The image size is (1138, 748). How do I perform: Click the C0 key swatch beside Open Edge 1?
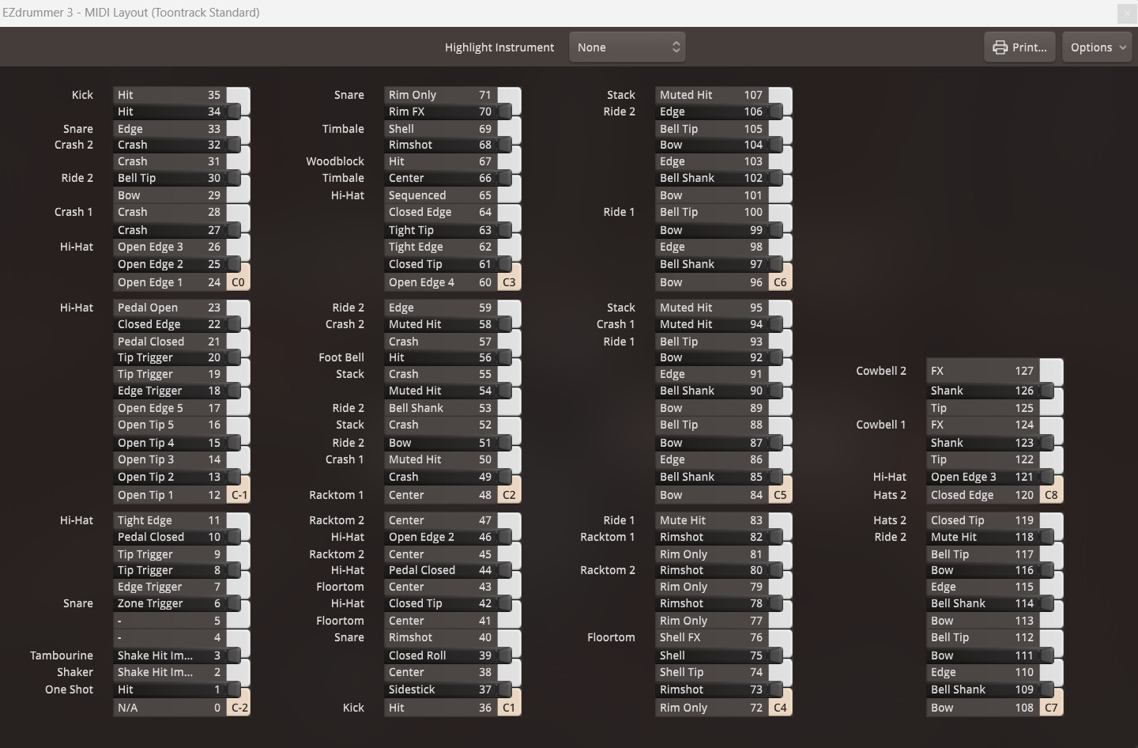(x=238, y=281)
